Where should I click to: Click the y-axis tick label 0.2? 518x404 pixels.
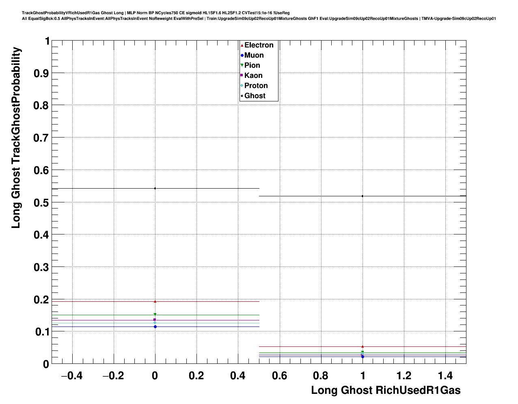(41, 300)
